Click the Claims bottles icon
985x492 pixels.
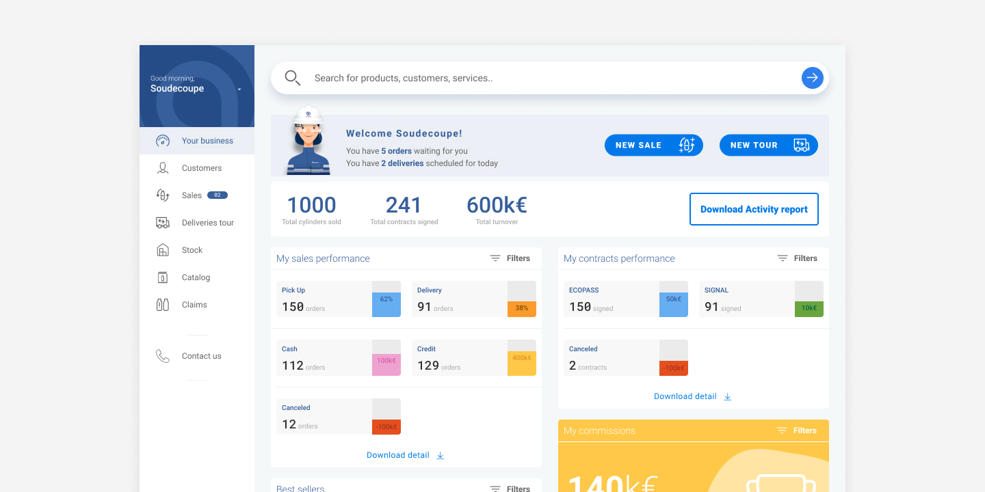point(163,305)
